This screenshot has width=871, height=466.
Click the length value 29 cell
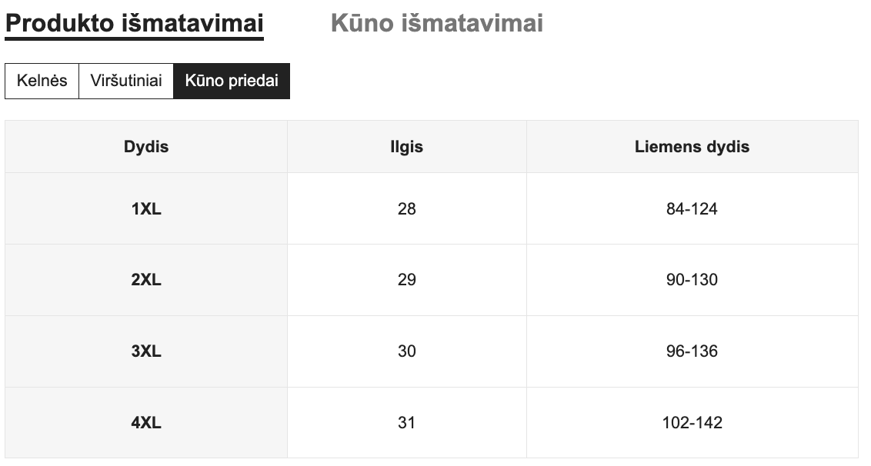(x=406, y=280)
